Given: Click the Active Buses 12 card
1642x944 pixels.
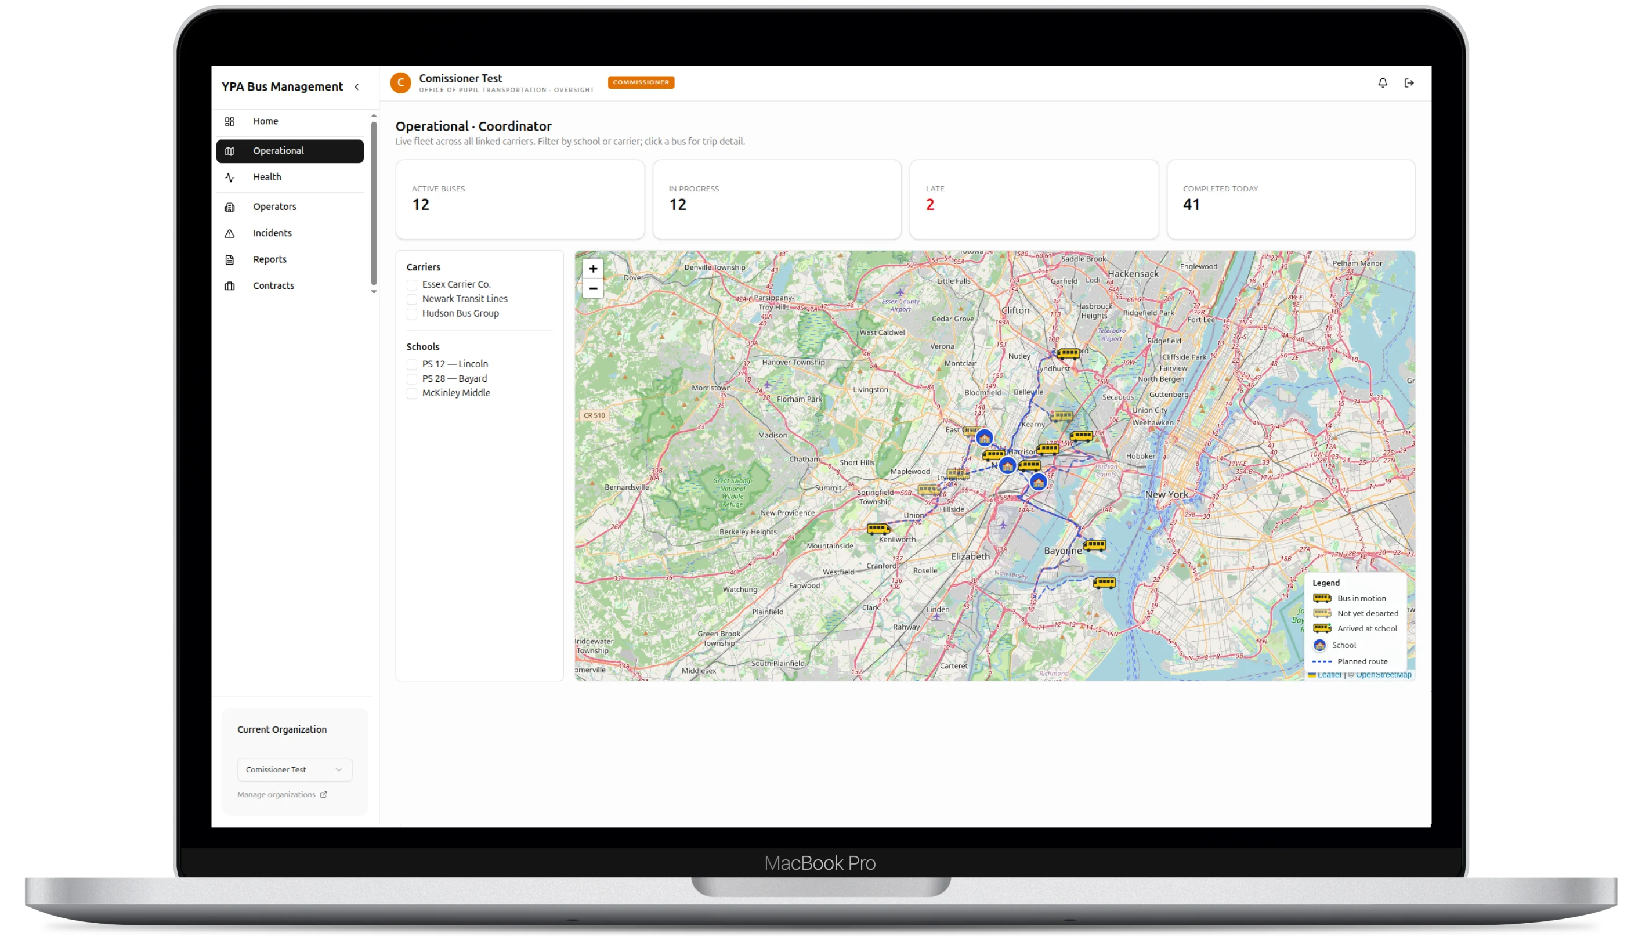Looking at the screenshot, I should (x=520, y=200).
